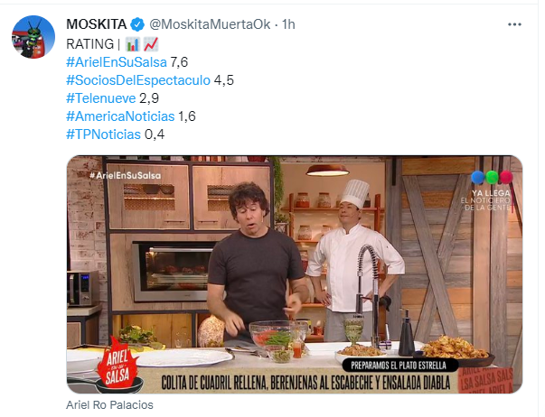Click the #ArielEnSuSalsa watermark inside the image
This screenshot has width=545, height=417.
pyautogui.click(x=125, y=175)
